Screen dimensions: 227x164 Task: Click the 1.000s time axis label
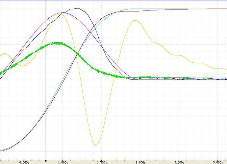coord(63,163)
